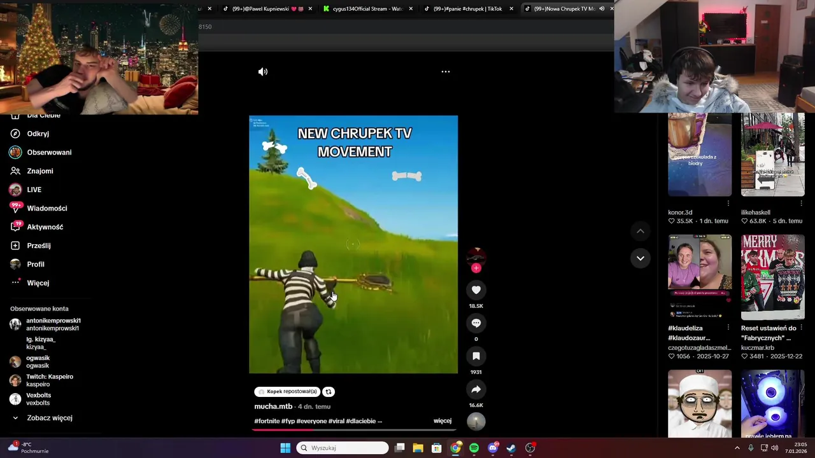Open ogwasik followed account
Image resolution: width=815 pixels, height=458 pixels.
(x=38, y=361)
